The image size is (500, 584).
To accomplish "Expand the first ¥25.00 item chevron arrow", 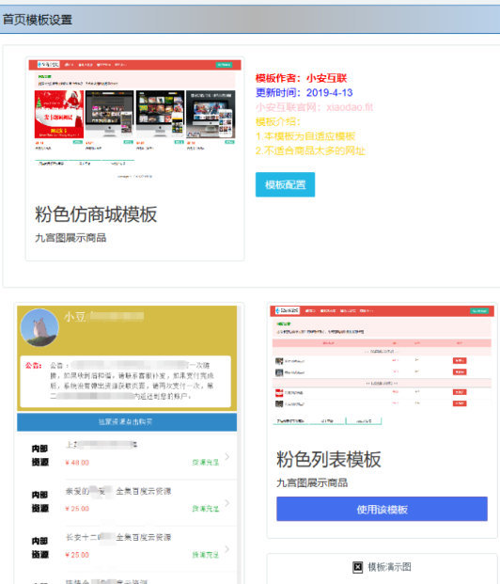I will (227, 503).
